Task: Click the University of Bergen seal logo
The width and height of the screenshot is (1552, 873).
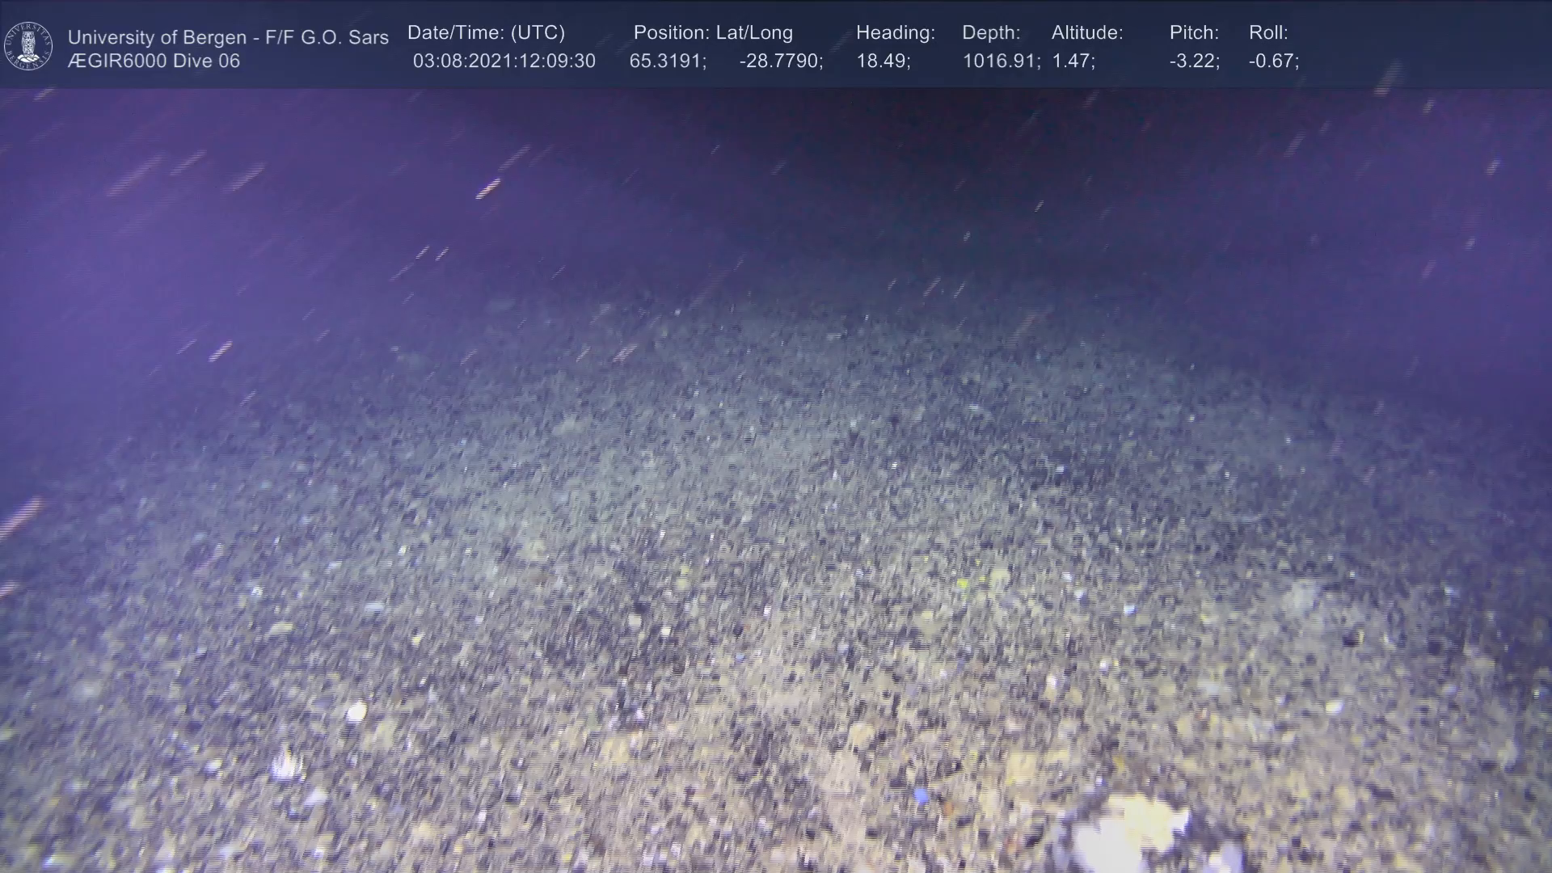Action: pyautogui.click(x=28, y=46)
